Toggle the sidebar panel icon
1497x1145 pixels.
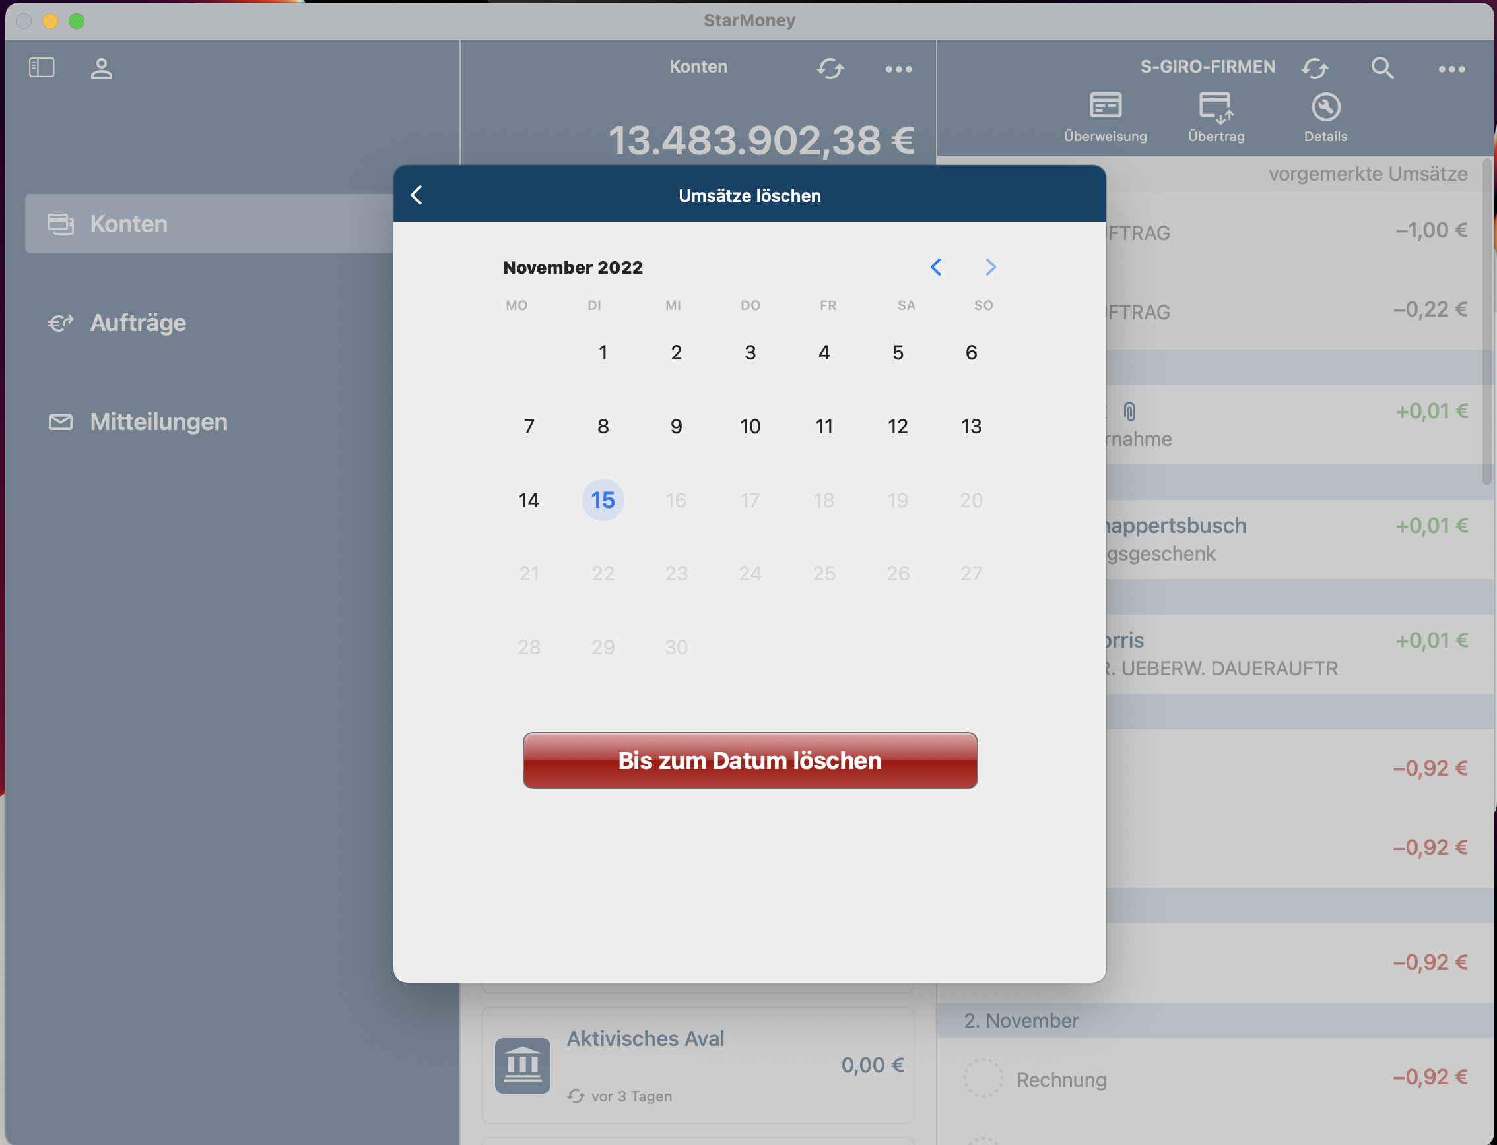coord(42,67)
